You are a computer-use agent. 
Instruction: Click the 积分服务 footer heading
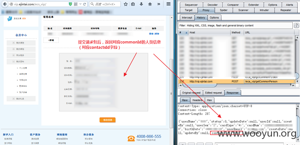89,135
